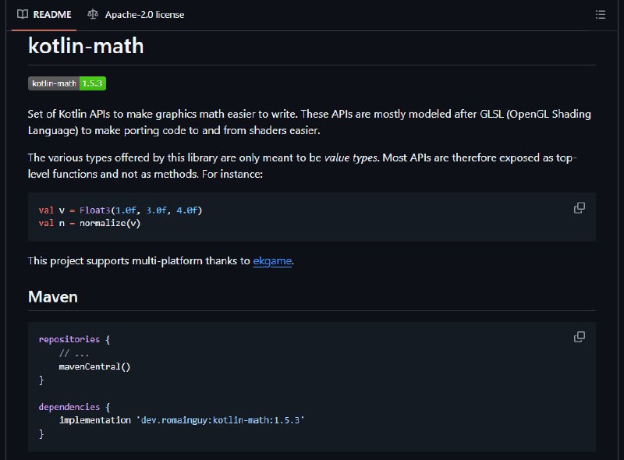Click the dependency string 'dev.romainguy:kotlin-math:1.5.3'
The image size is (624, 460).
point(221,420)
